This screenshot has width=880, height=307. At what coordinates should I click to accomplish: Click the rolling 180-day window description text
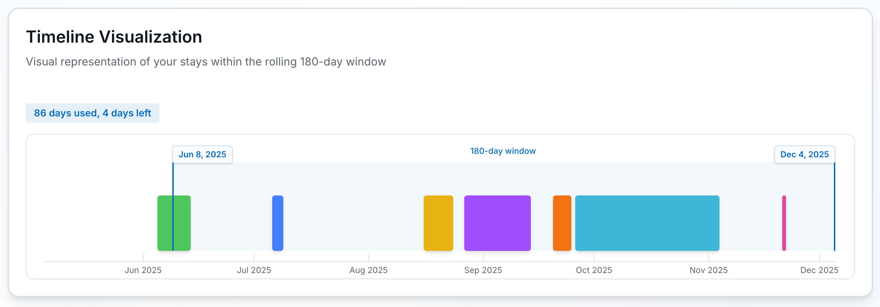tap(206, 62)
